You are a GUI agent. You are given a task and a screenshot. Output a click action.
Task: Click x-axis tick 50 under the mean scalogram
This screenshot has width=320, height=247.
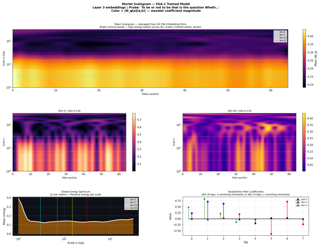pos(228,90)
